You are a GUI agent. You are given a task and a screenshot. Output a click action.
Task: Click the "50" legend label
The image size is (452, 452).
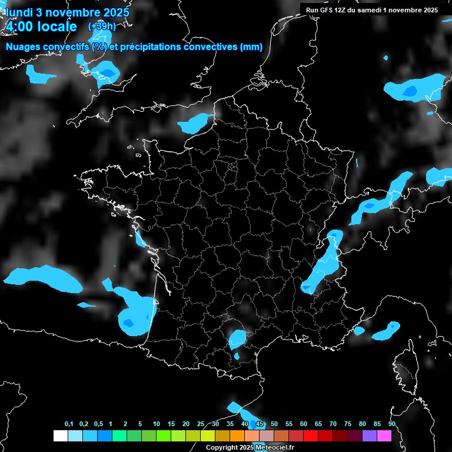(x=274, y=424)
